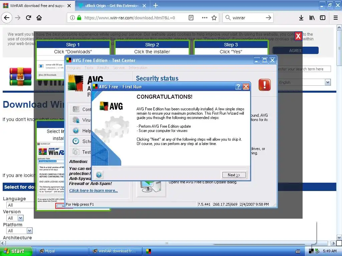Click the search go arrow next to winrar
The width and height of the screenshot is (342, 256).
coord(268,18)
